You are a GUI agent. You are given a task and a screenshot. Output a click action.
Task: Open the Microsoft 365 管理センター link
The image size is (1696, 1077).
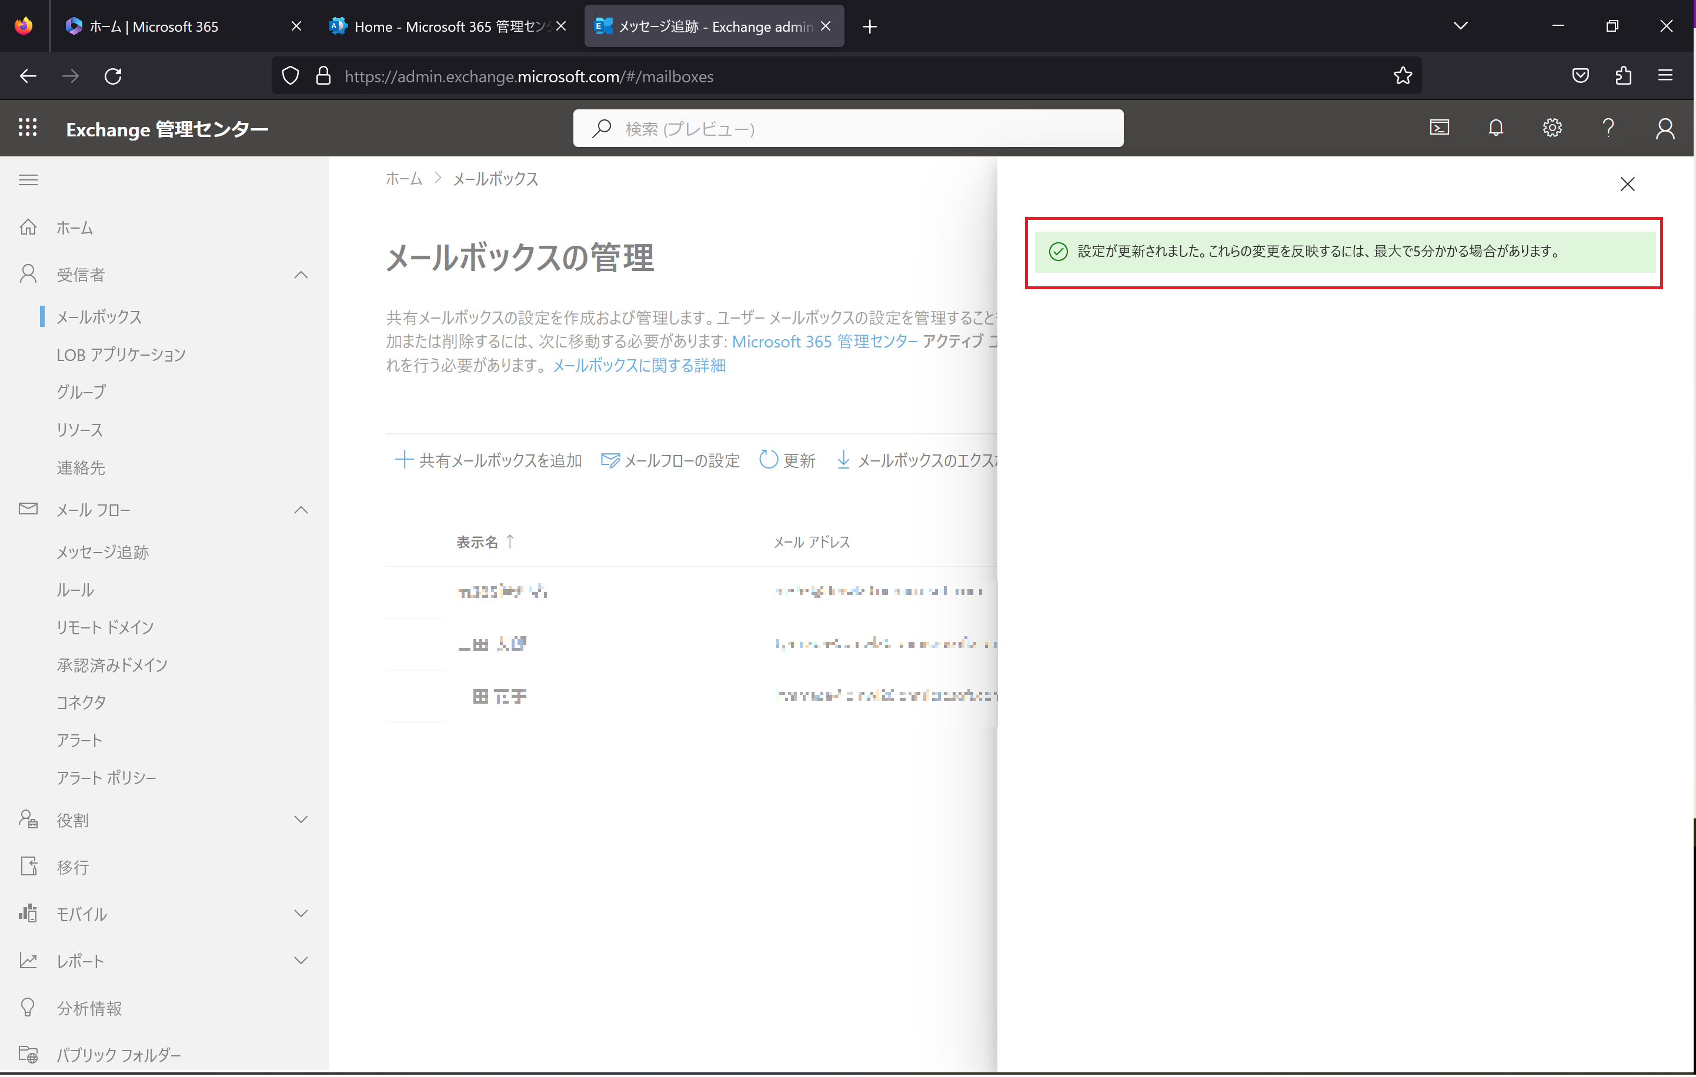click(x=824, y=342)
